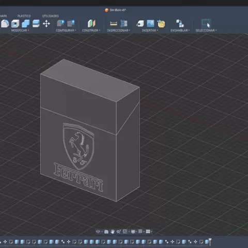Switch to the UTILIDADES tab
This screenshot has width=248, height=248.
pos(50,16)
